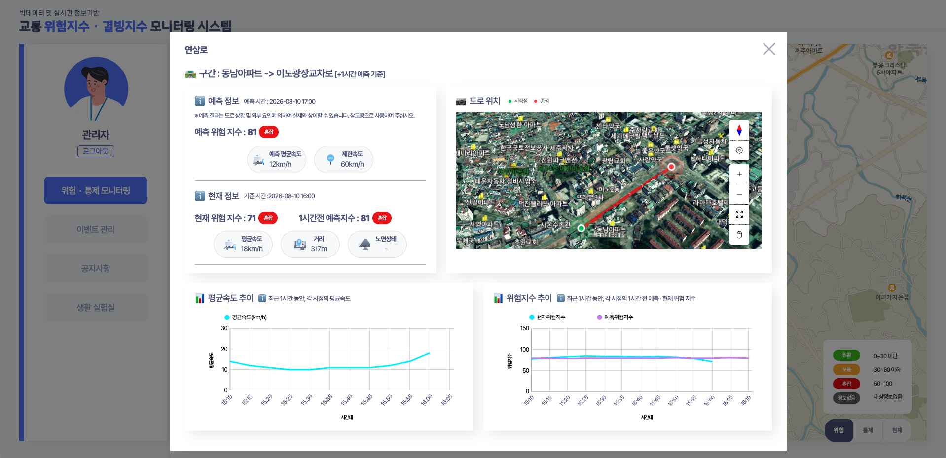Click the orange 보통 legend swatch
Image resolution: width=946 pixels, height=458 pixels.
point(846,369)
